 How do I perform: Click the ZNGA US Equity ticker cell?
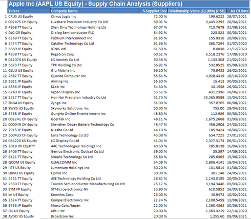pyautogui.click(x=21, y=103)
